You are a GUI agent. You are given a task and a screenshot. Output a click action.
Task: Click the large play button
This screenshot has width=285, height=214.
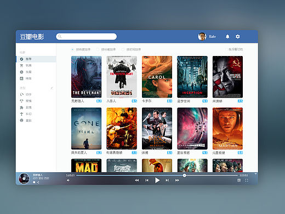(x=157, y=180)
